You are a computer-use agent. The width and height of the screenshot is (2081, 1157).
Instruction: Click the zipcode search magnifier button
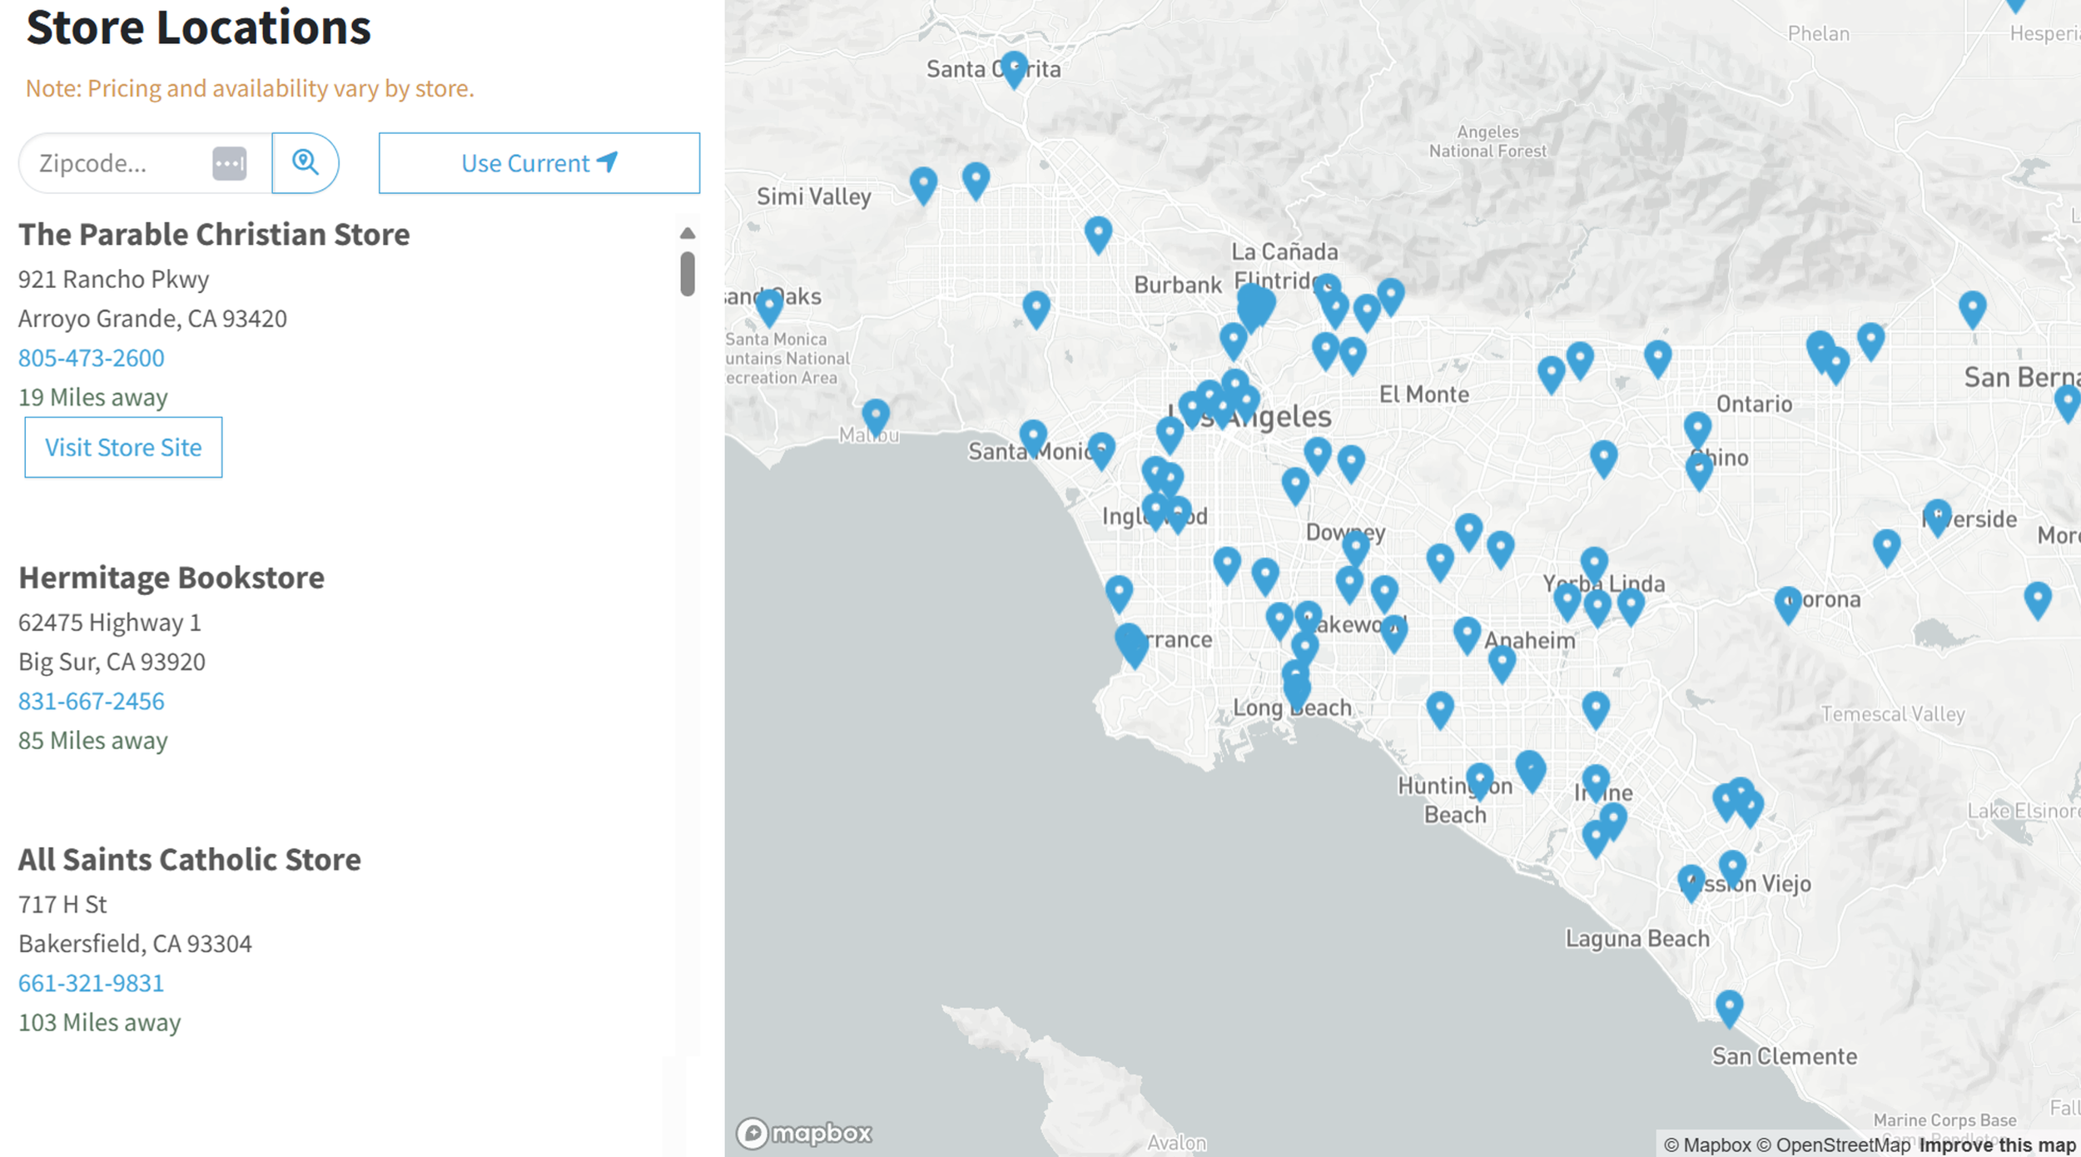(305, 162)
